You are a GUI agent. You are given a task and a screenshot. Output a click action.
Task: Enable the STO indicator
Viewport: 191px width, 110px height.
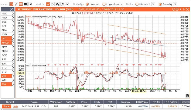point(6,72)
